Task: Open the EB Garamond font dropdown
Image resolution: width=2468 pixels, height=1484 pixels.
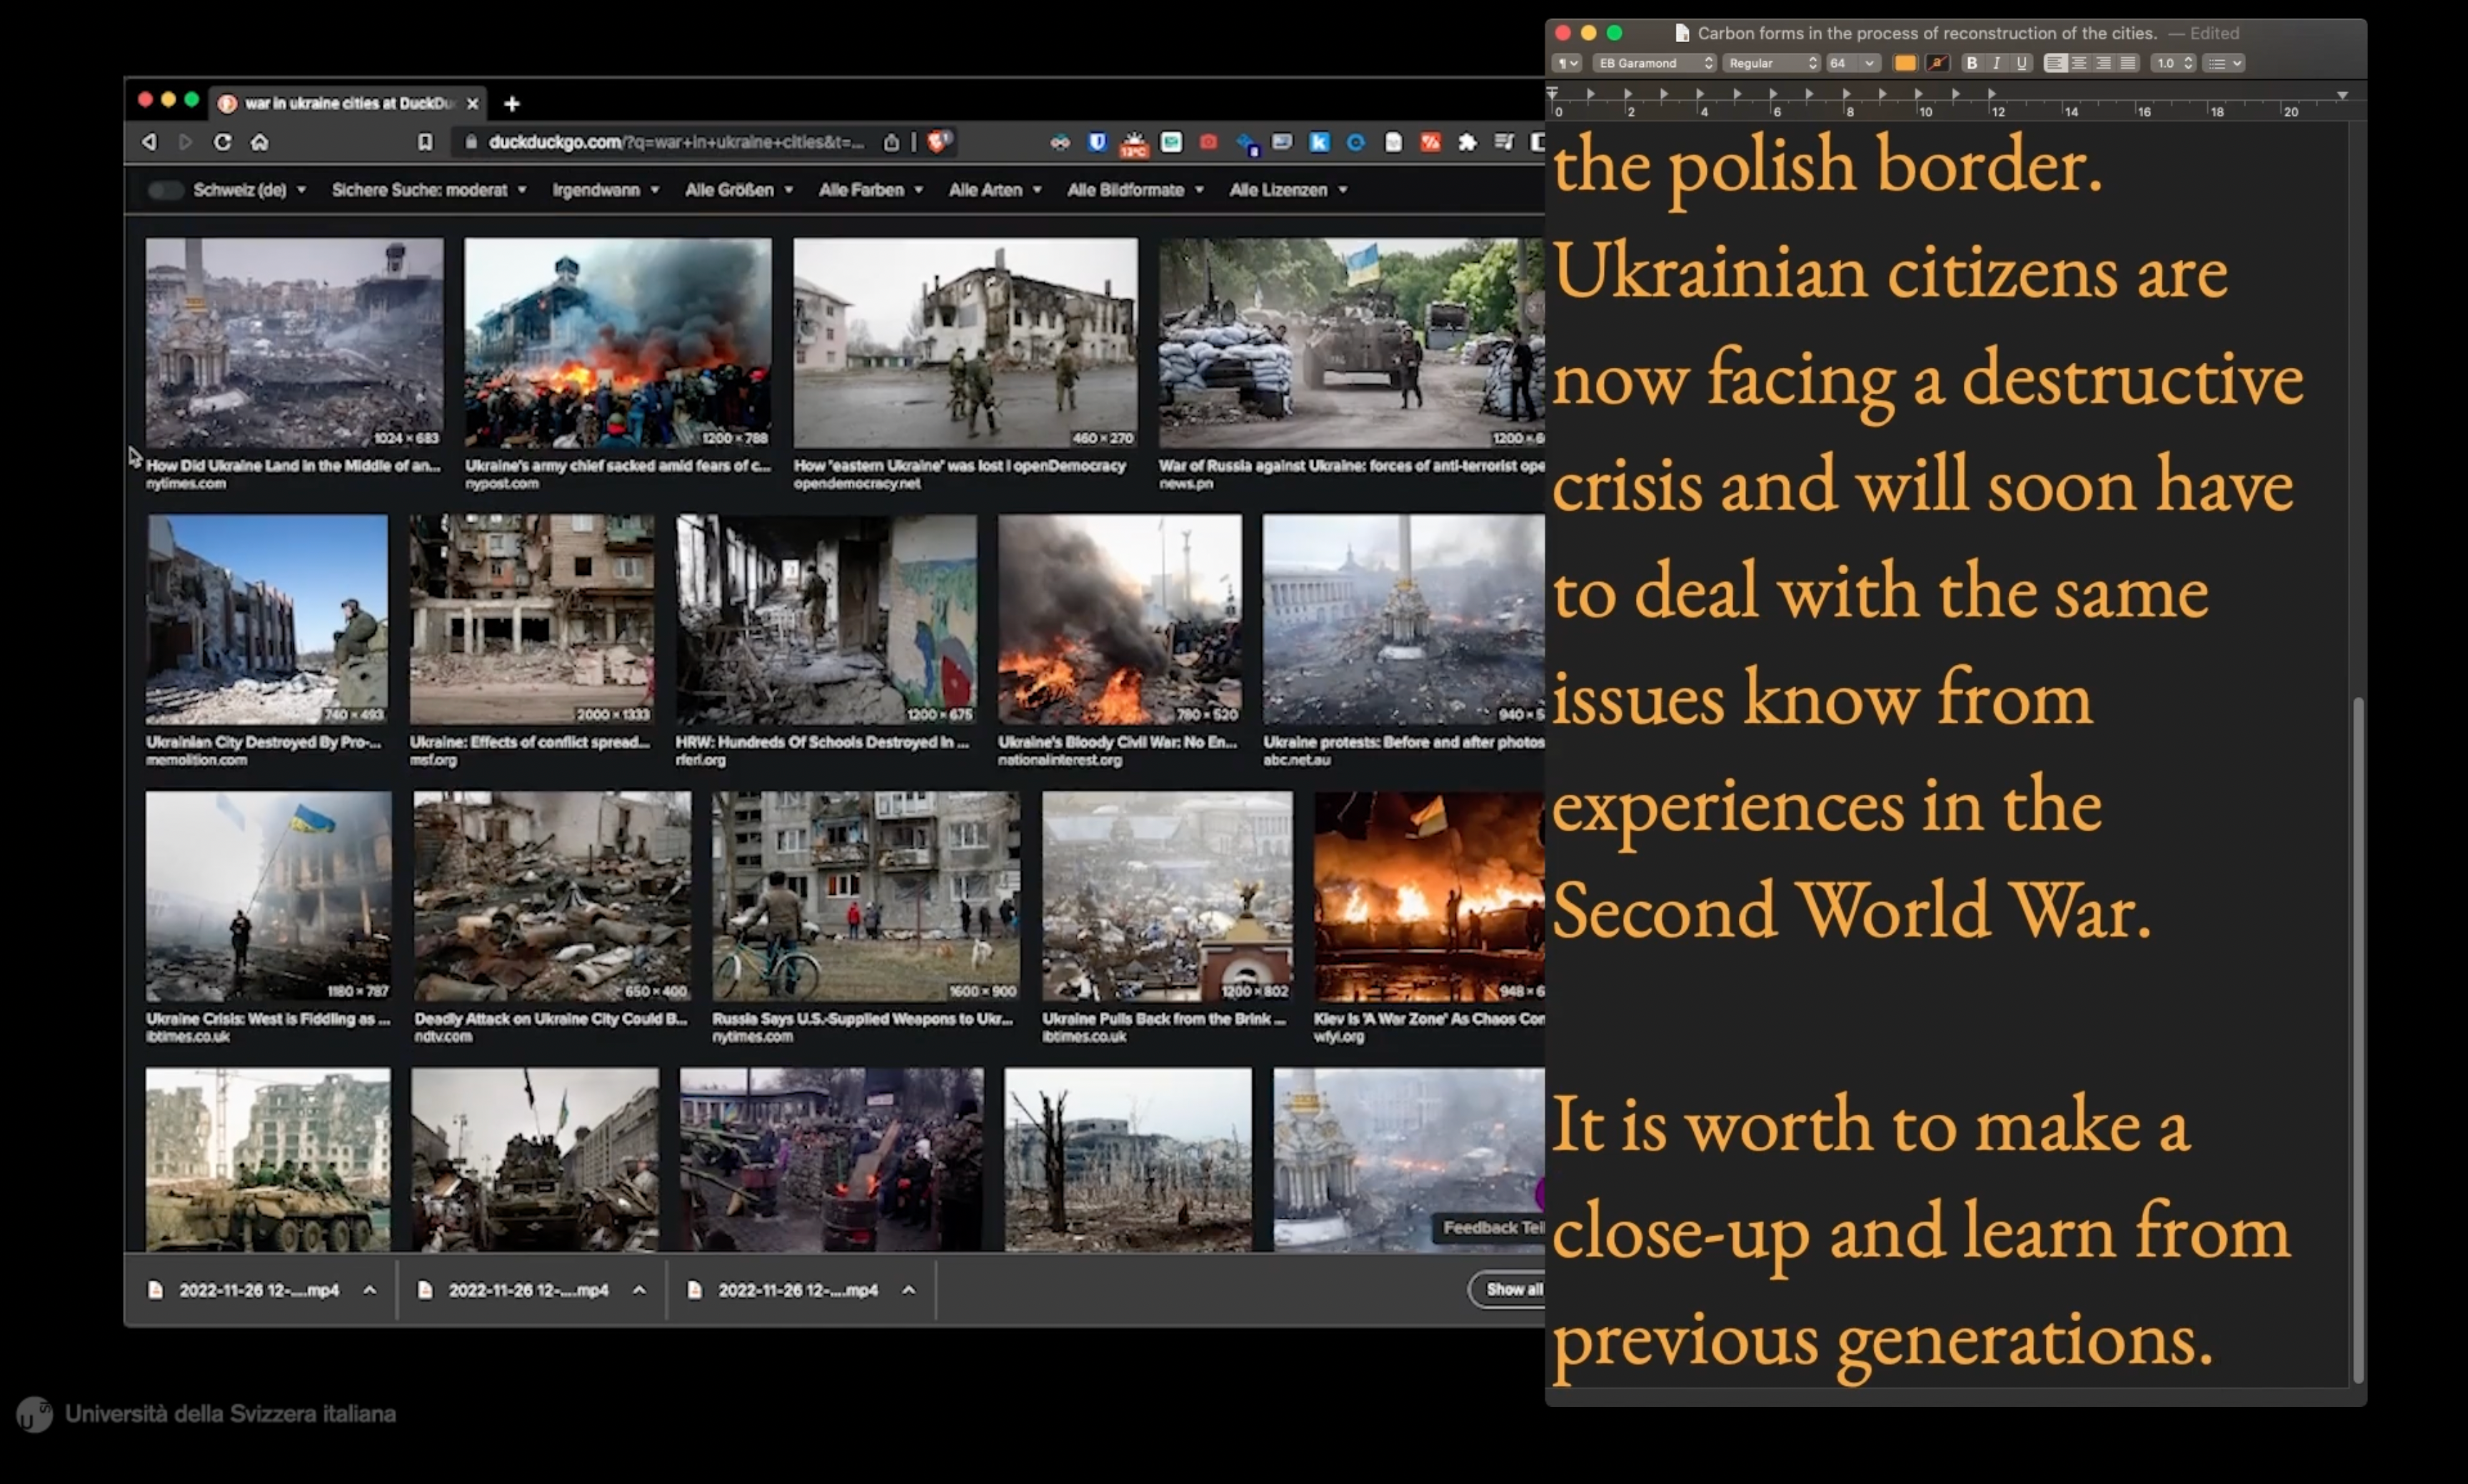Action: pos(1654,63)
